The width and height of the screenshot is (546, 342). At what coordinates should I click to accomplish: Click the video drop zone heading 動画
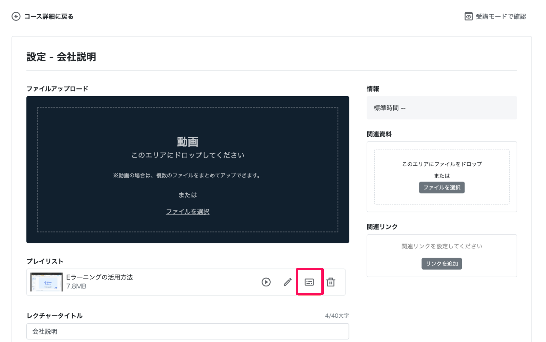coord(188,142)
